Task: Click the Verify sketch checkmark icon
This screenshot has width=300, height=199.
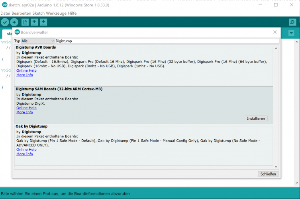Action: 5,22
